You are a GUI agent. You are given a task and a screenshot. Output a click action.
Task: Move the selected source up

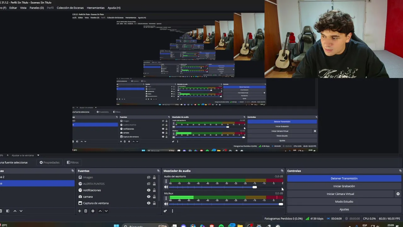click(x=100, y=211)
